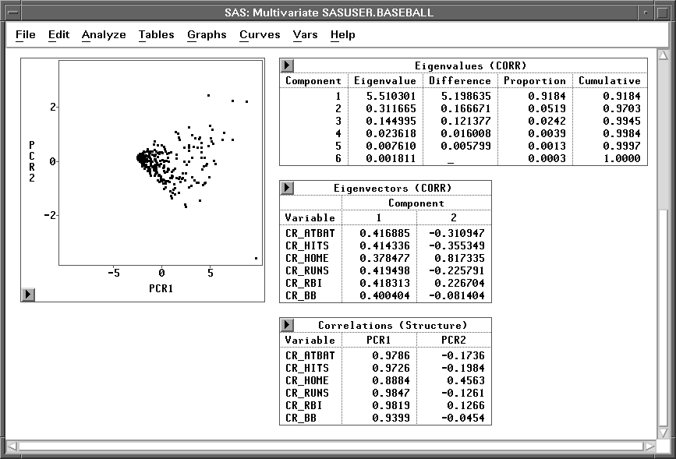The width and height of the screenshot is (676, 459).
Task: Expand the Graphs menu
Action: [207, 34]
